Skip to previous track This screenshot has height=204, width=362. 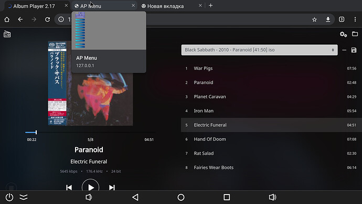(69, 187)
